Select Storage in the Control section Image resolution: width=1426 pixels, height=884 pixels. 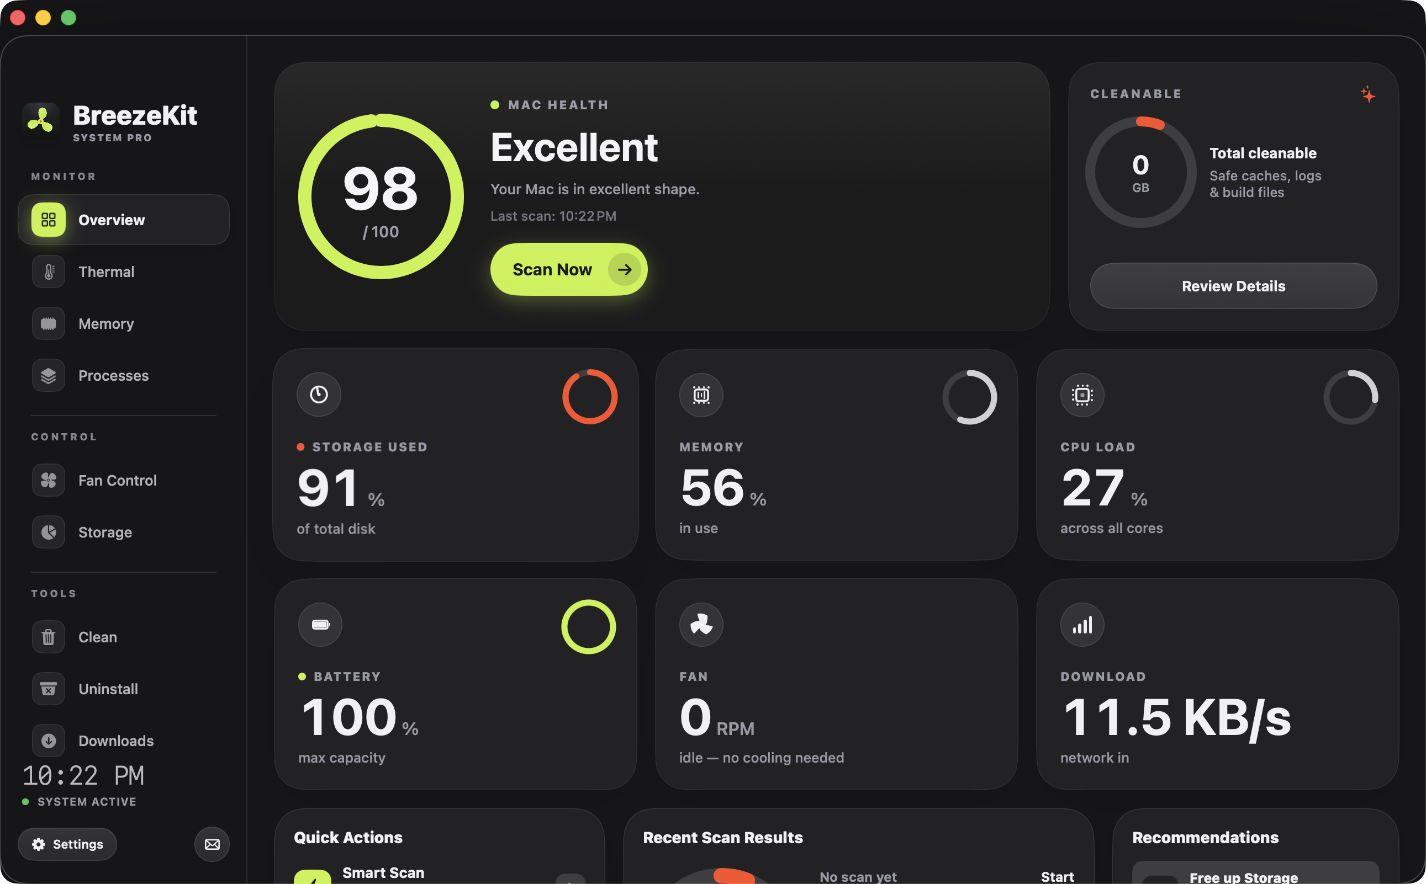click(x=124, y=532)
